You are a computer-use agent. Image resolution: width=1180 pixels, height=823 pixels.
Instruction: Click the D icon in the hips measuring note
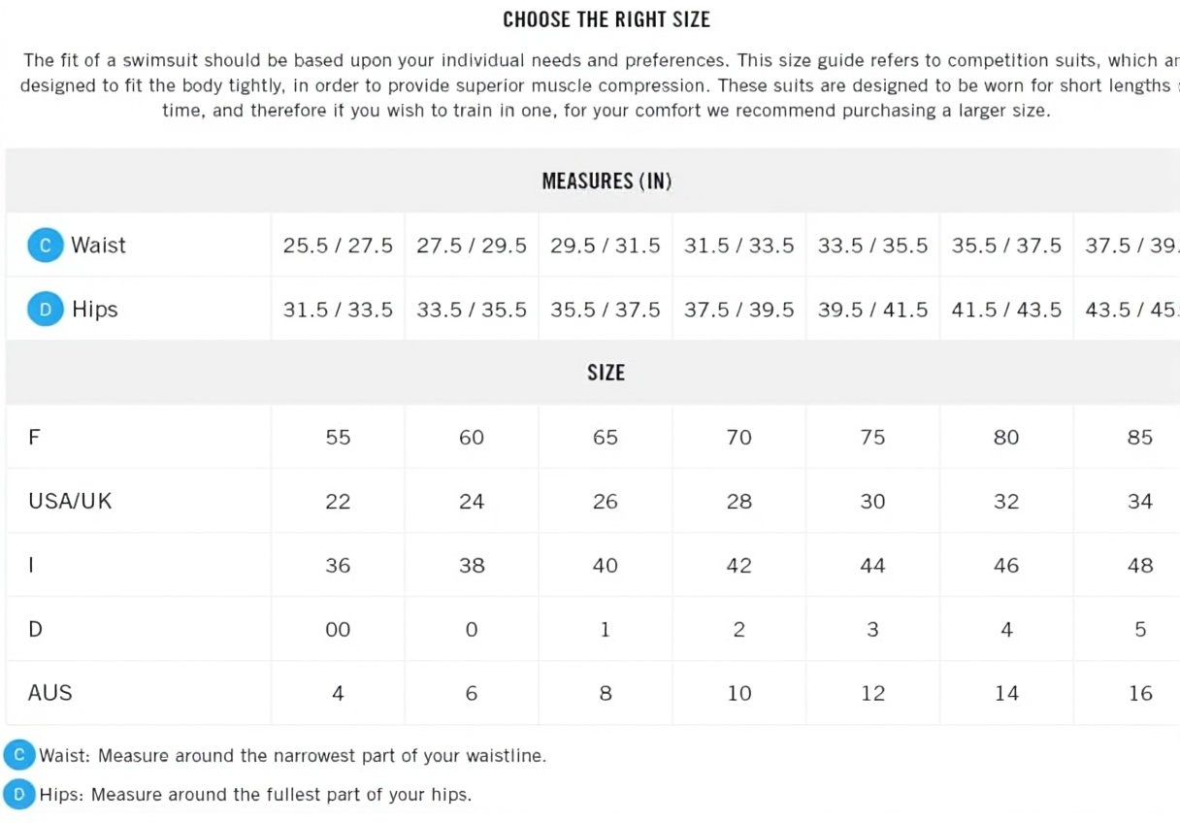[x=18, y=795]
